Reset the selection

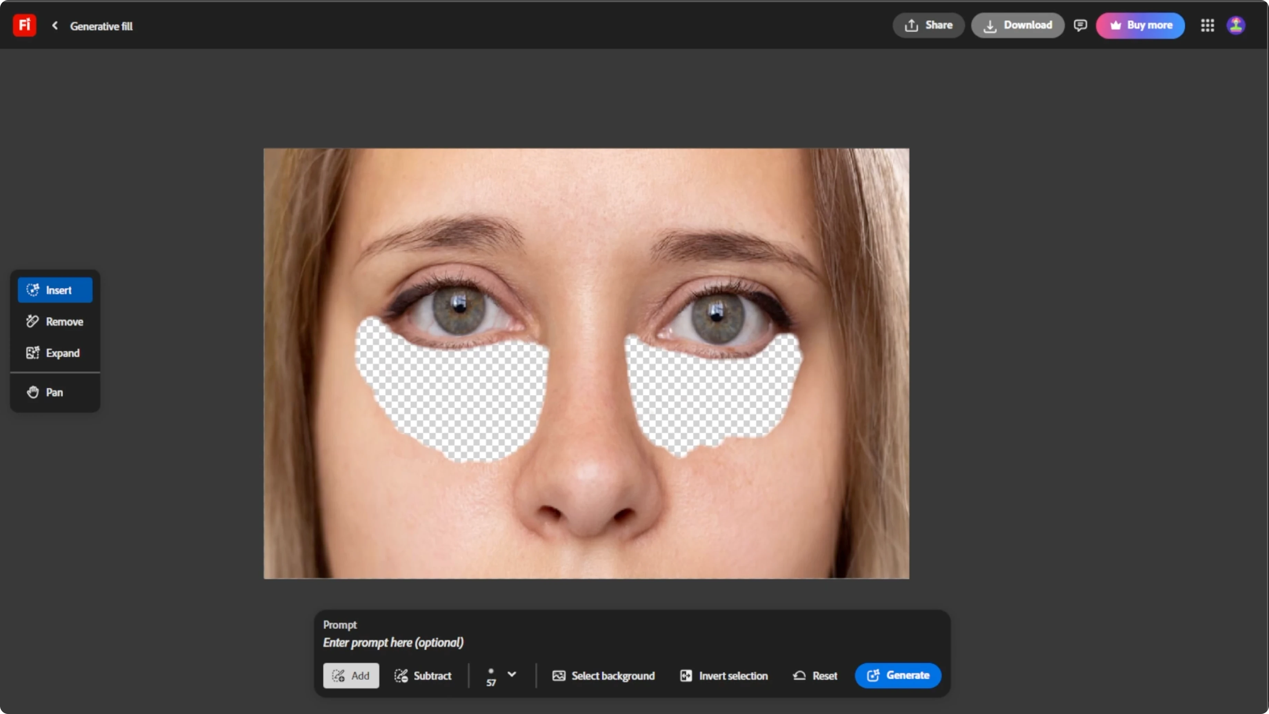tap(815, 676)
